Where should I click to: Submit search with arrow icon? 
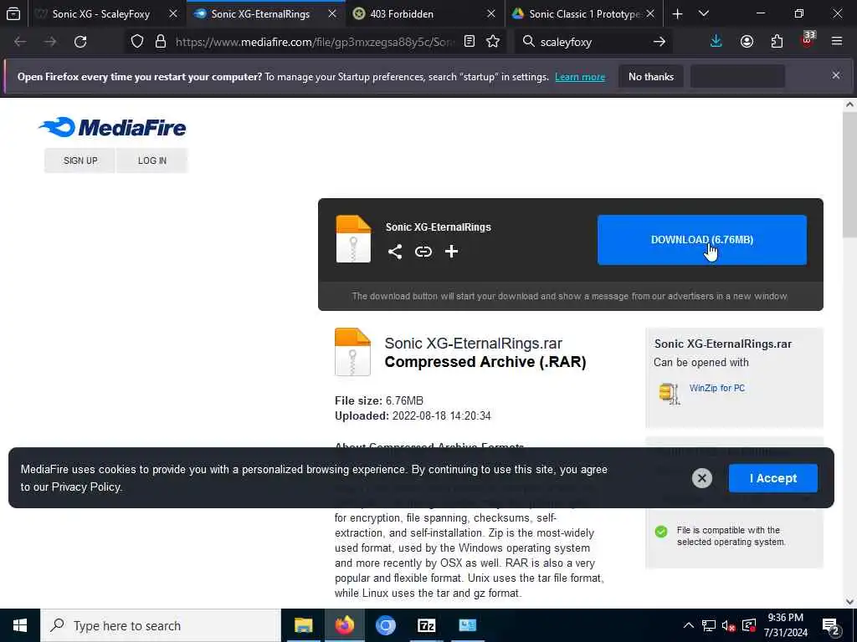(x=659, y=42)
